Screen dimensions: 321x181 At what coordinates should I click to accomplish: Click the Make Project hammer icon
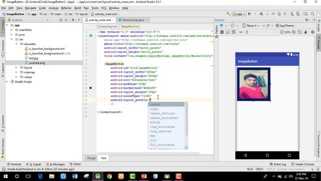click(228, 14)
